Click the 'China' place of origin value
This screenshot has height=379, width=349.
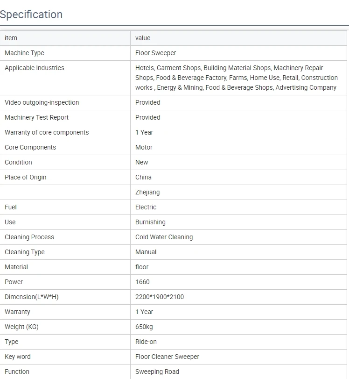pyautogui.click(x=143, y=177)
